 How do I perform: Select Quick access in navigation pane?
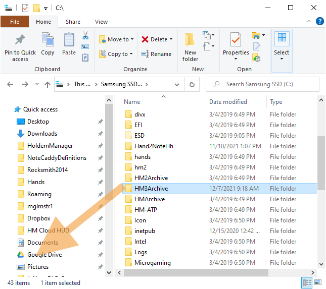[40, 109]
